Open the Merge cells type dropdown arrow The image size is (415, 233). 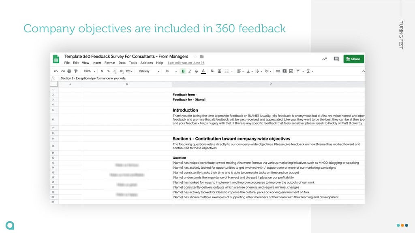231,71
